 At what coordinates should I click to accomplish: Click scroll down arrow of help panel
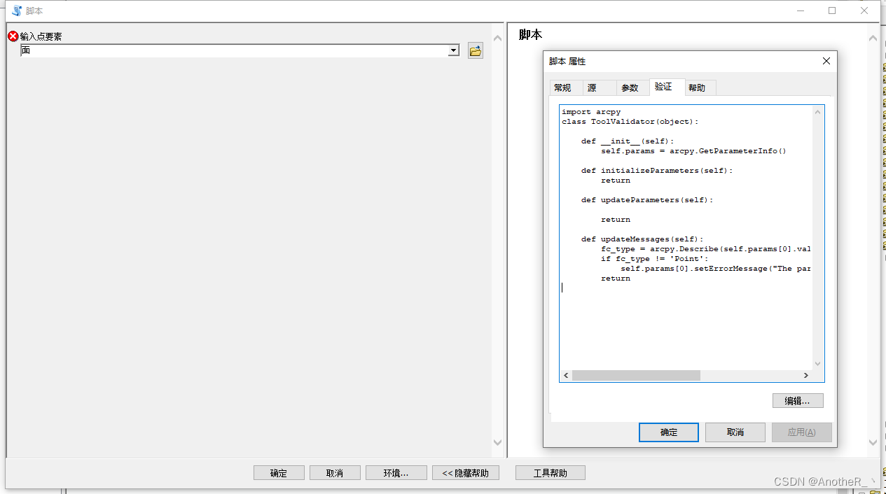point(873,442)
